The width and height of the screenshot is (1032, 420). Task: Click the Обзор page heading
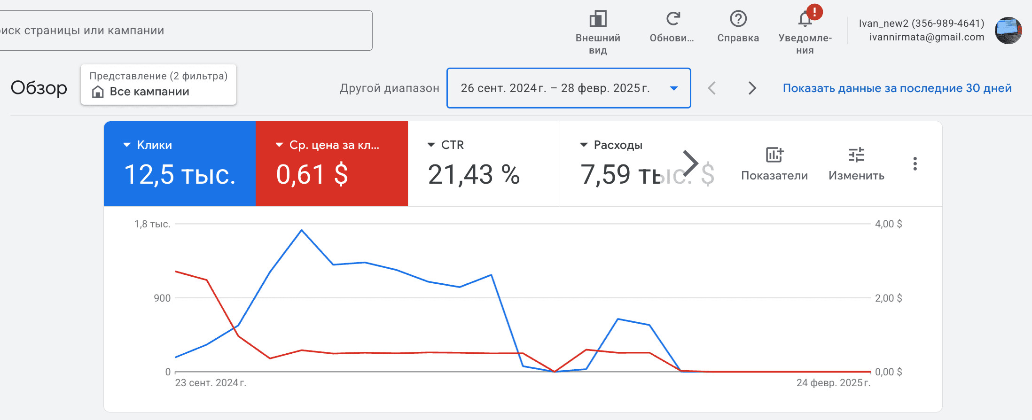(x=39, y=88)
